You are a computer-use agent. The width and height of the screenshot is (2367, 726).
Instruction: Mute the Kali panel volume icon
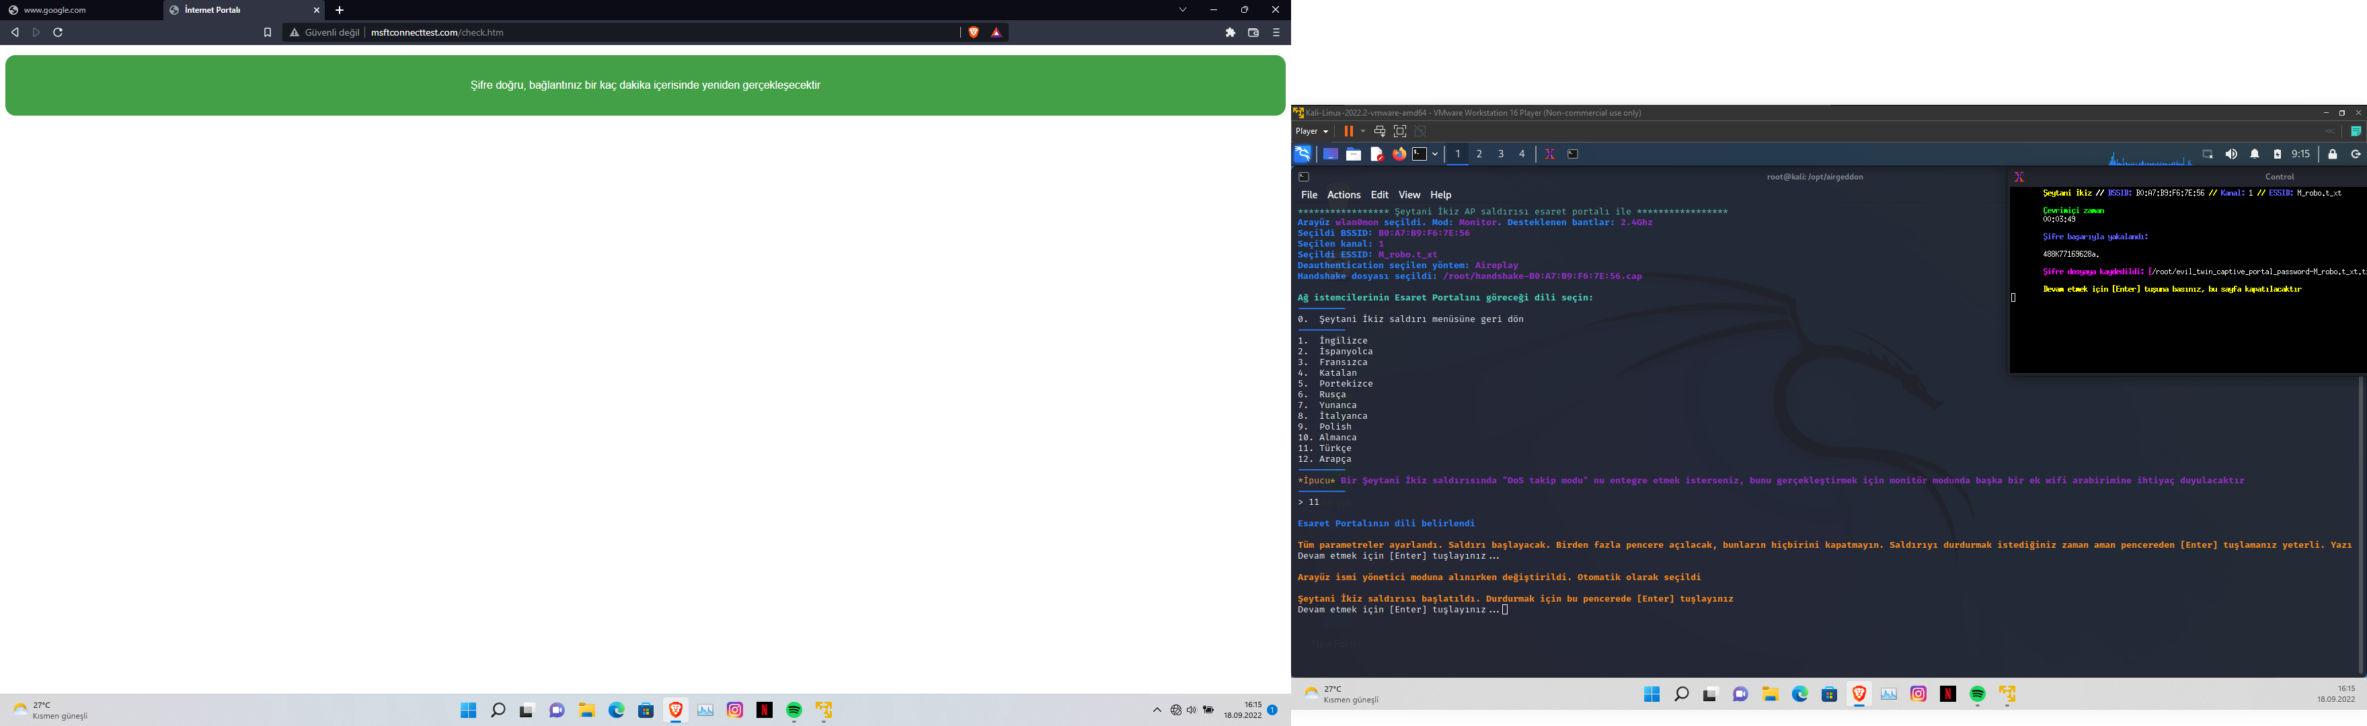tap(2231, 155)
